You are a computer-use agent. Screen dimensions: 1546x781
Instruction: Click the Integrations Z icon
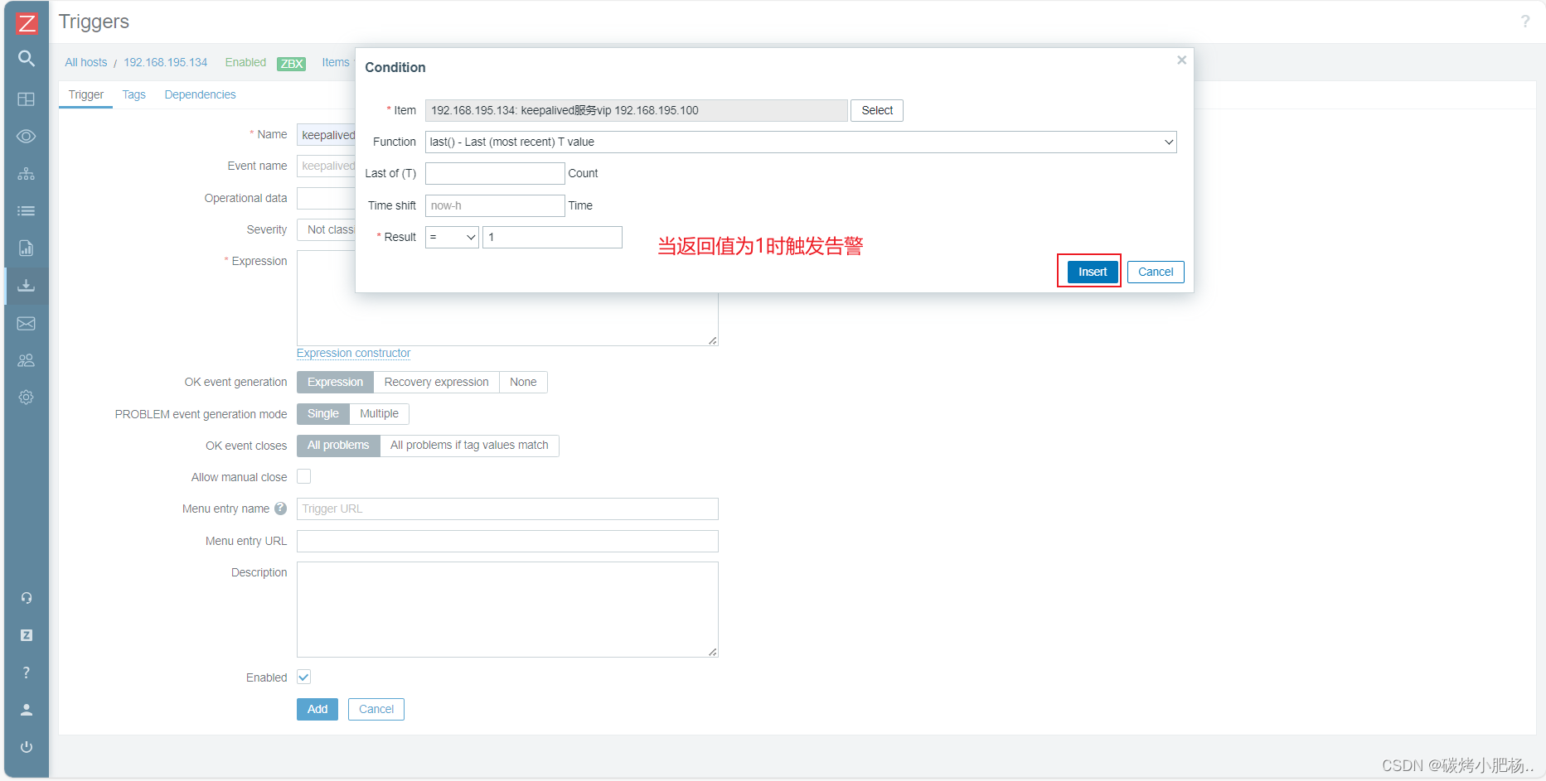pos(27,635)
